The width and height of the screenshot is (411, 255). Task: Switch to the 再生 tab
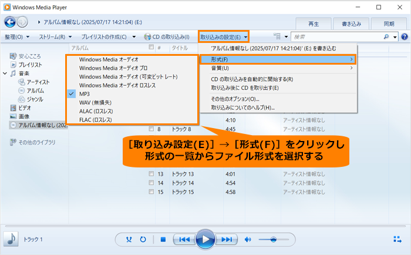tap(314, 24)
